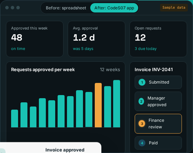Select the Submitted step label
The image size is (193, 153).
click(159, 82)
